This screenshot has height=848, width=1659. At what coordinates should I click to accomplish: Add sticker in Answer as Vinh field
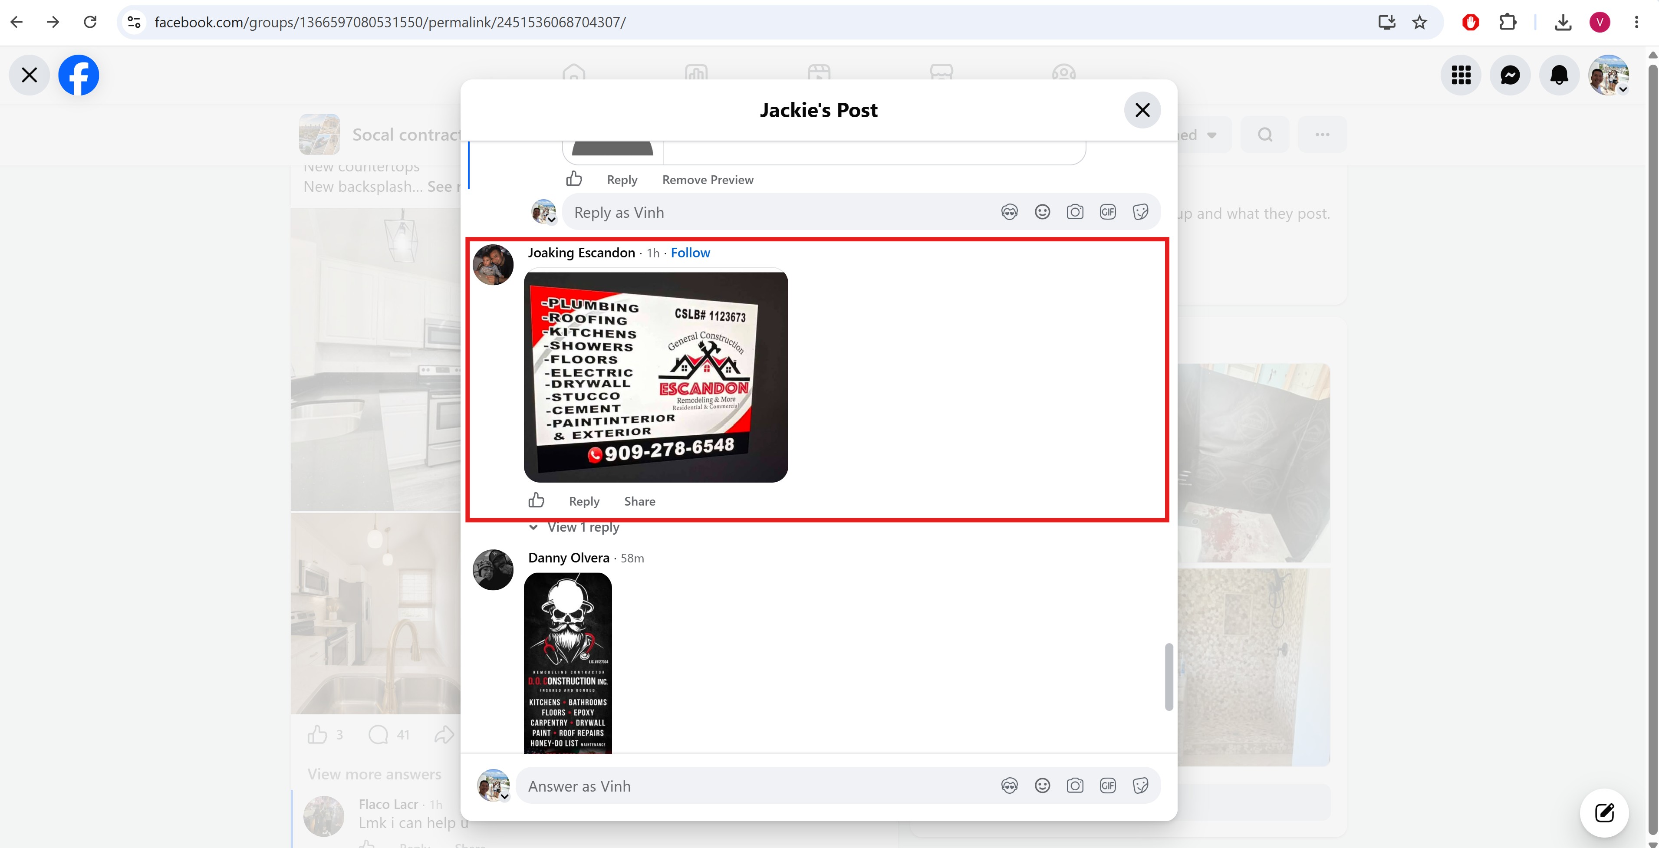pos(1141,786)
